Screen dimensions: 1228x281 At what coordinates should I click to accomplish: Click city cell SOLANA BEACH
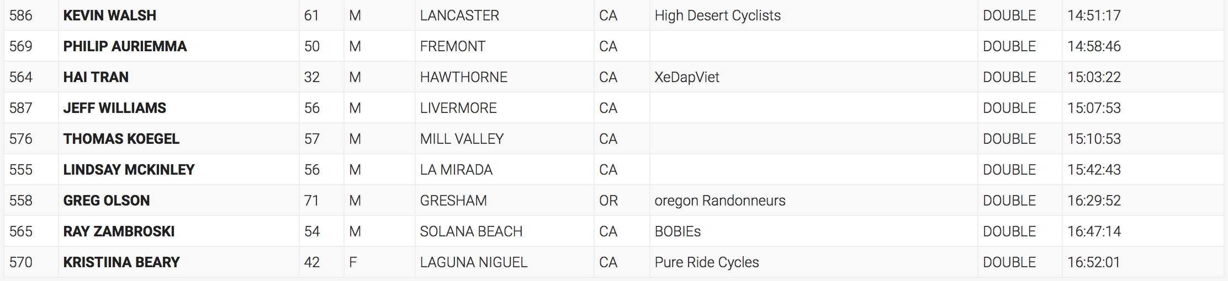[x=471, y=231]
